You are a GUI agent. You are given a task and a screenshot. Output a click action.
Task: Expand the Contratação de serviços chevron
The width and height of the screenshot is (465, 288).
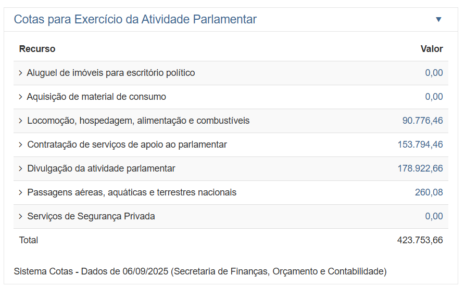21,145
